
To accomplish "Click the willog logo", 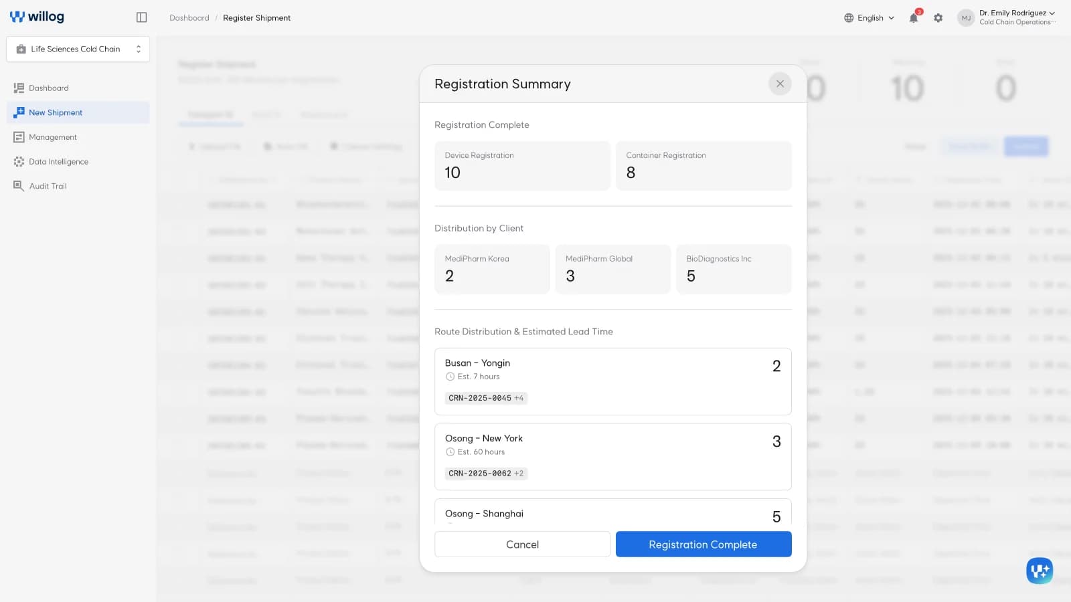I will pyautogui.click(x=37, y=17).
